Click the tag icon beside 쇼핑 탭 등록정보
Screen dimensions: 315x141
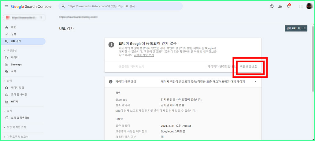pos(6,118)
